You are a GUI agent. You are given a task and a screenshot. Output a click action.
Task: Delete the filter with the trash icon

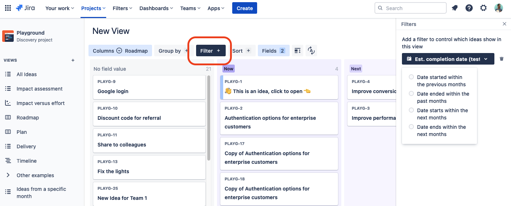click(502, 59)
